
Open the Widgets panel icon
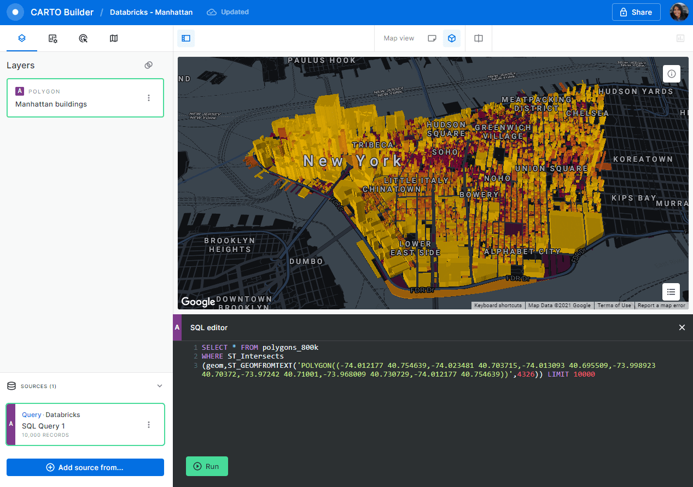coord(53,38)
